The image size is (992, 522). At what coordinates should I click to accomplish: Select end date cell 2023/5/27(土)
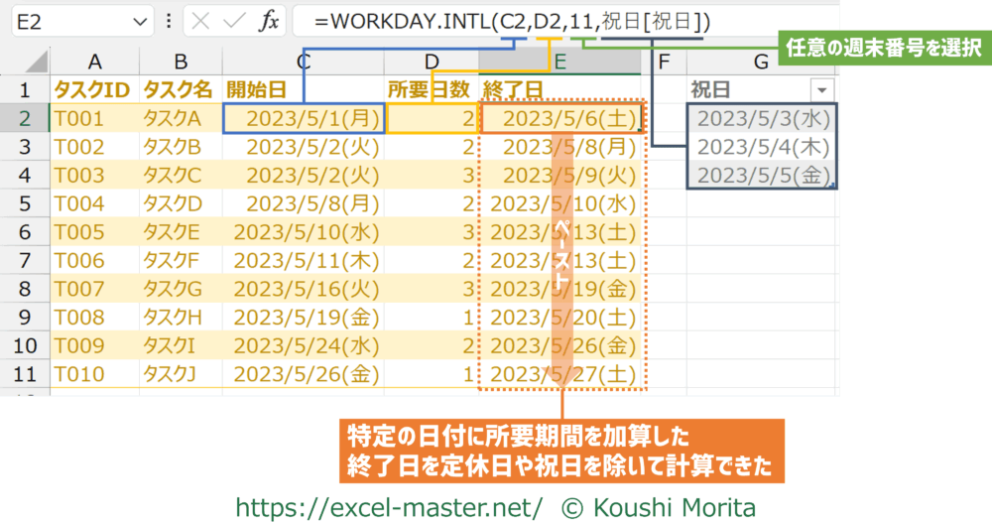point(562,375)
